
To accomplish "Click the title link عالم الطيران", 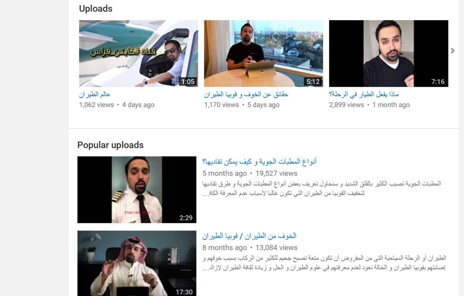I will click(x=95, y=94).
